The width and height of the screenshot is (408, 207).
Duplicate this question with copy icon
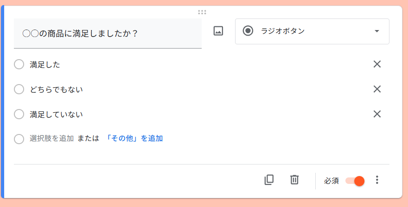269,179
